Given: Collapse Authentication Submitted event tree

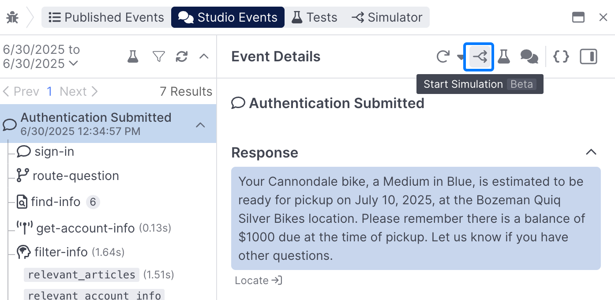Looking at the screenshot, I should tap(200, 125).
